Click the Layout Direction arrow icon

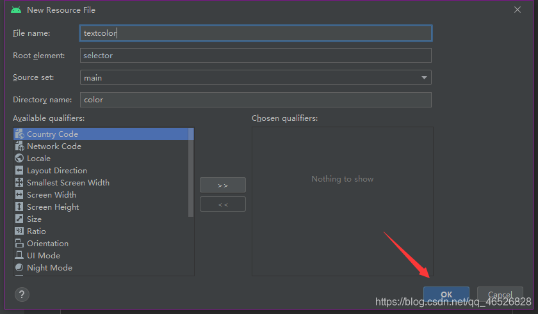pyautogui.click(x=19, y=170)
